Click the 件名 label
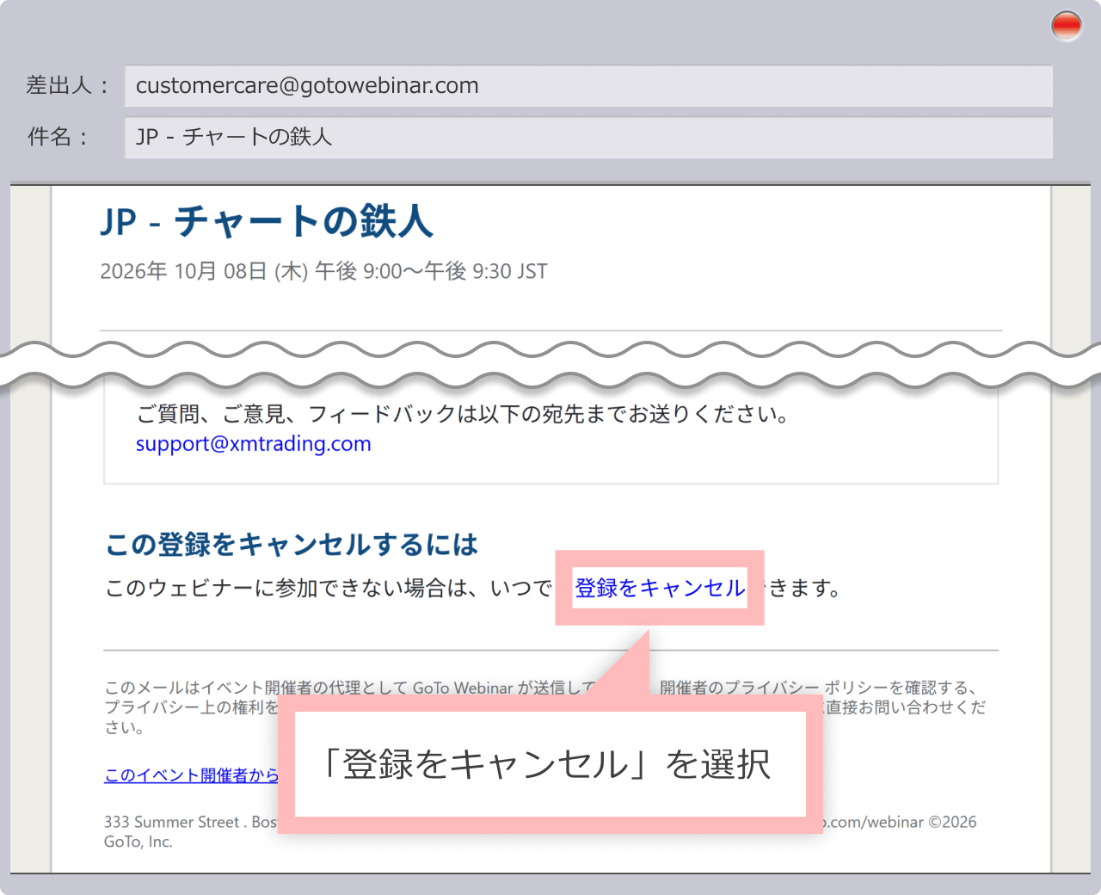1101x895 pixels. (x=58, y=137)
